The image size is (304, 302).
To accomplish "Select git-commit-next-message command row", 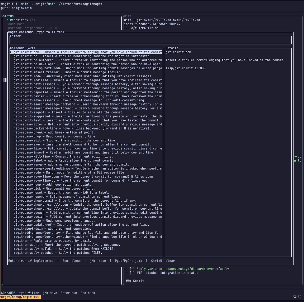I will (x=86, y=84).
